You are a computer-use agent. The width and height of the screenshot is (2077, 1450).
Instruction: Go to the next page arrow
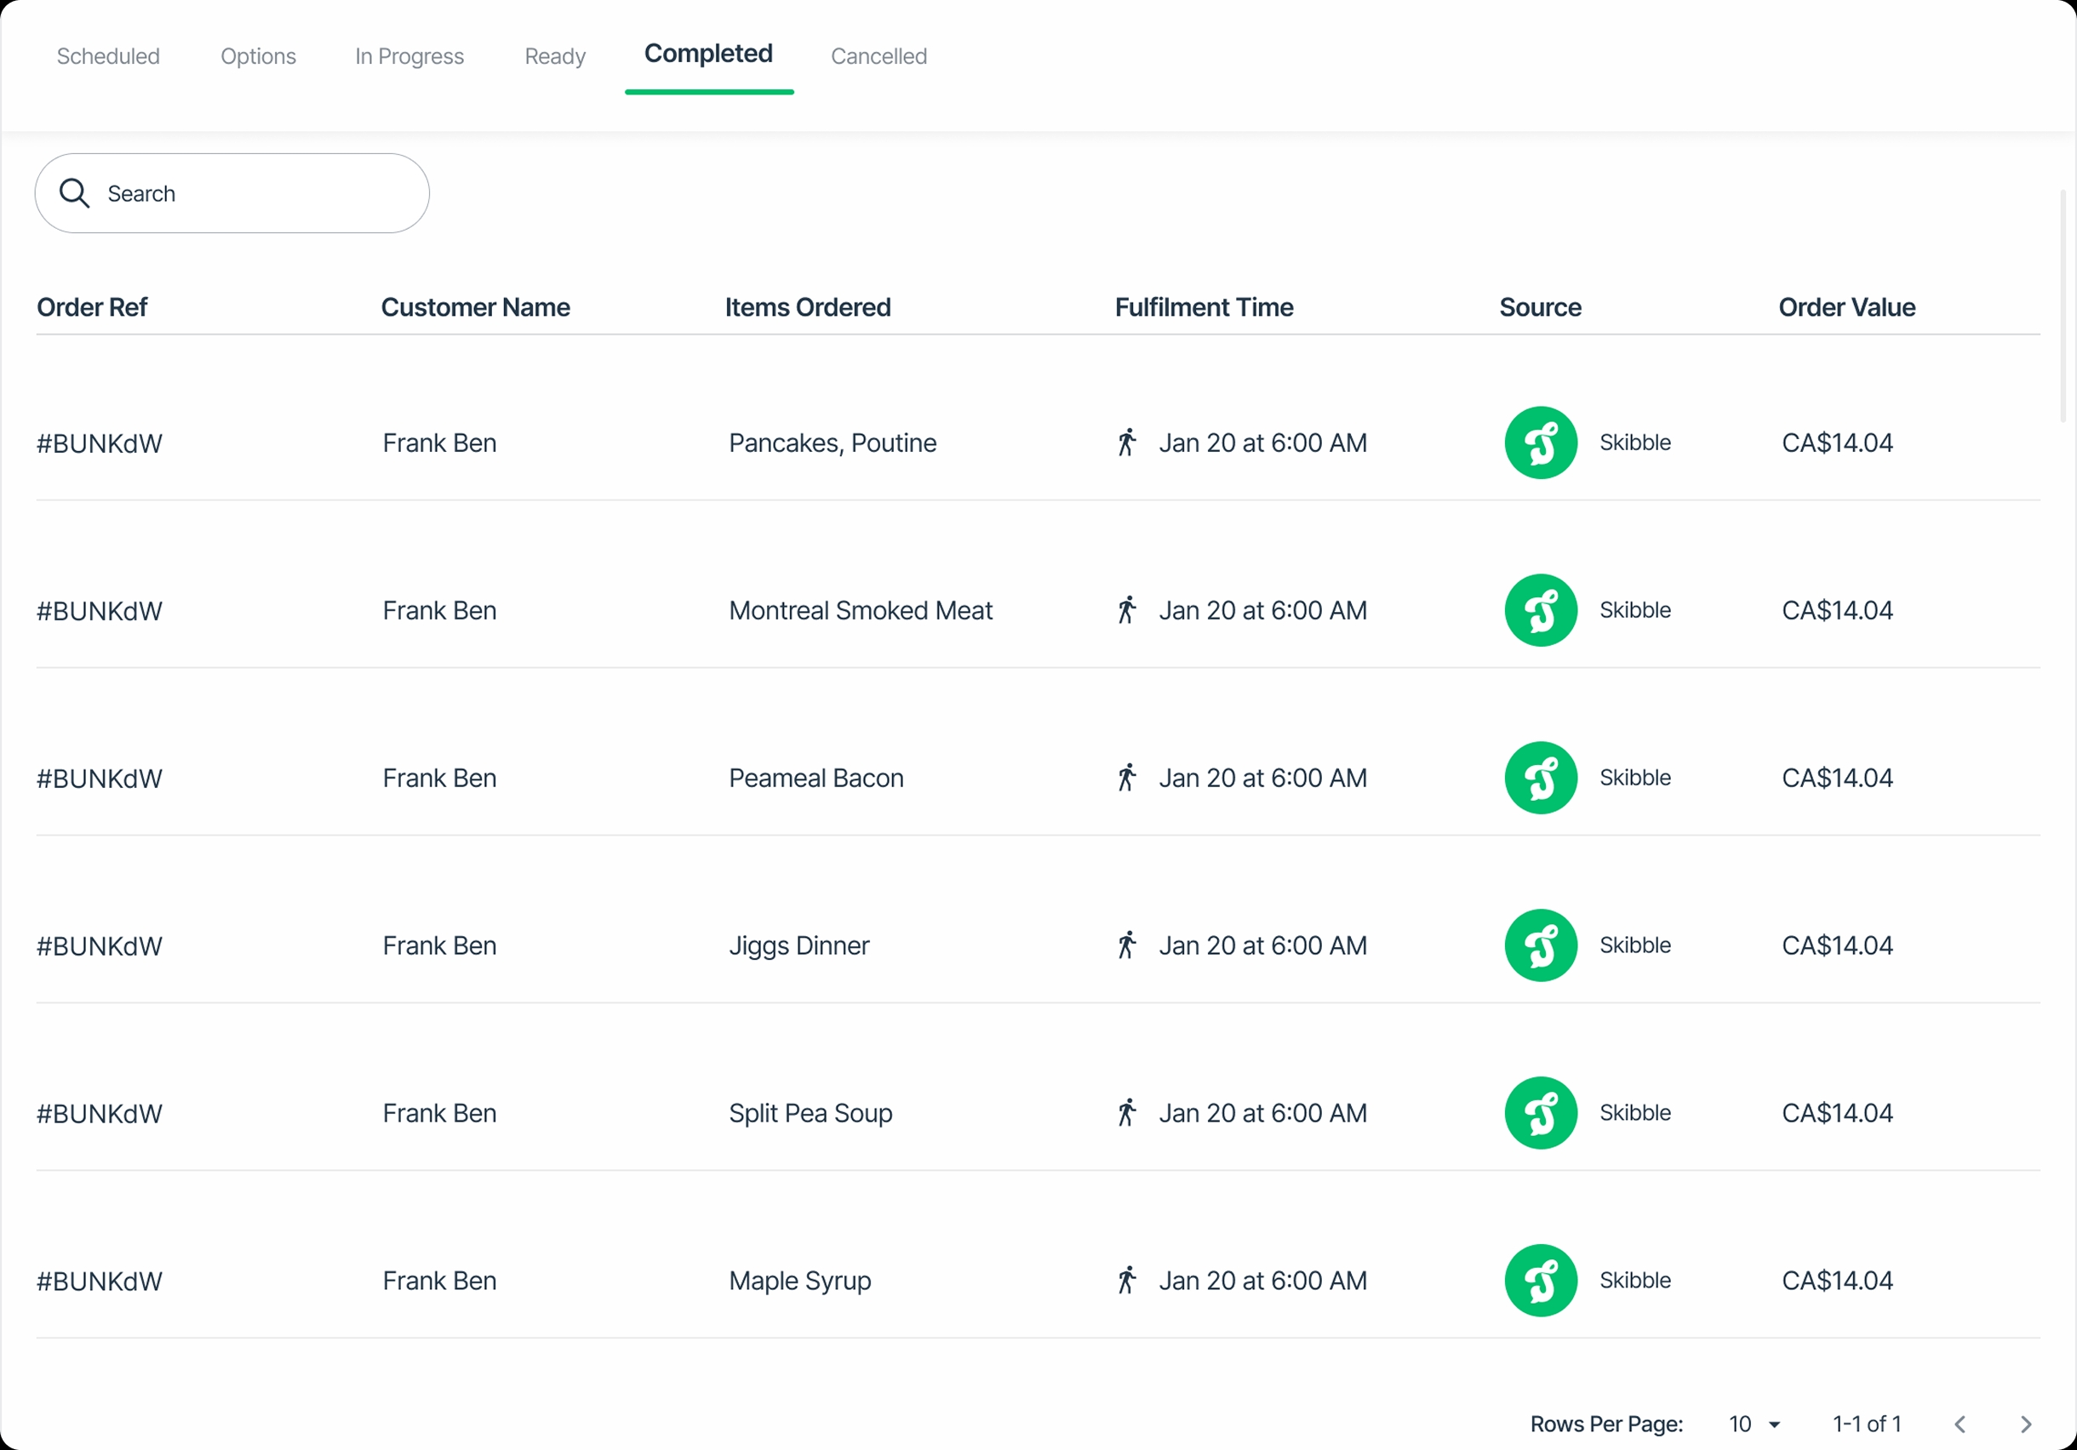2025,1424
